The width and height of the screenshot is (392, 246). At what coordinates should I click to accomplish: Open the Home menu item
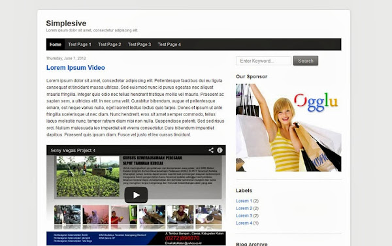point(56,44)
